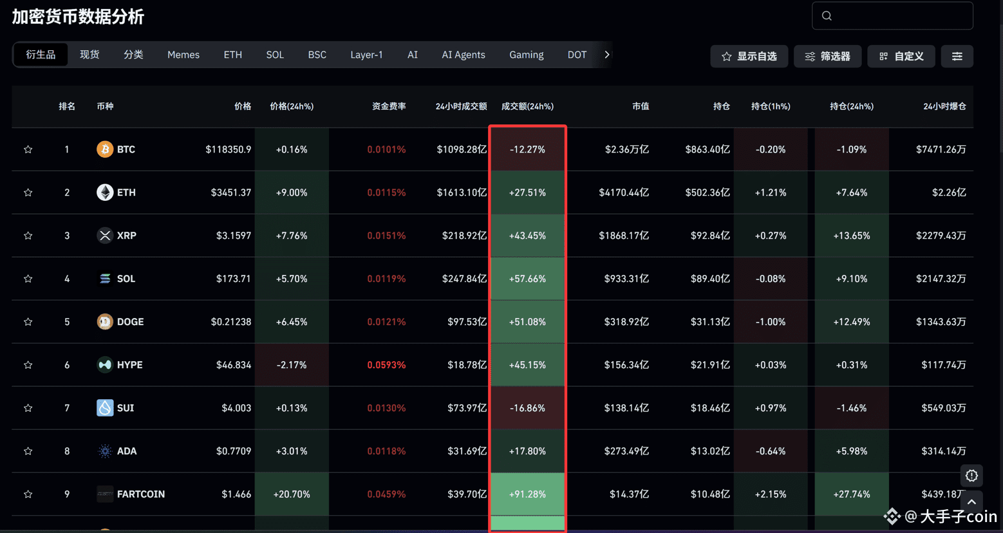1003x533 pixels.
Task: Show the Gaming category tab
Action: 527,55
